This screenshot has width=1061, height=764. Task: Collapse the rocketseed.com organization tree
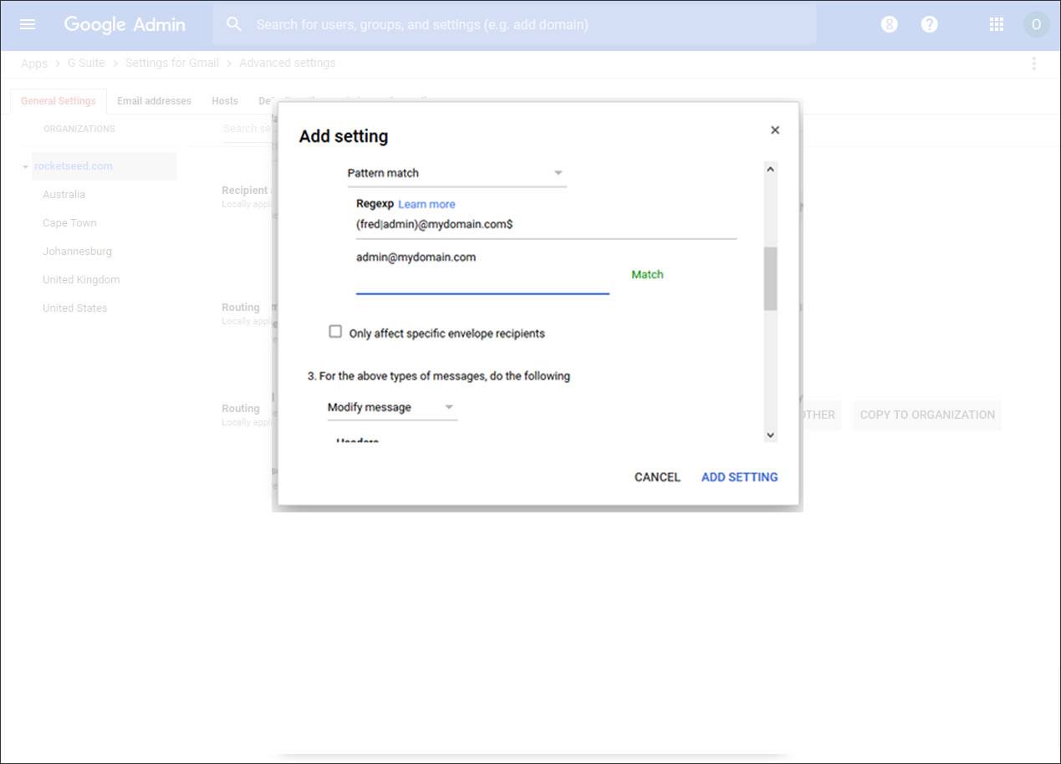tap(25, 166)
